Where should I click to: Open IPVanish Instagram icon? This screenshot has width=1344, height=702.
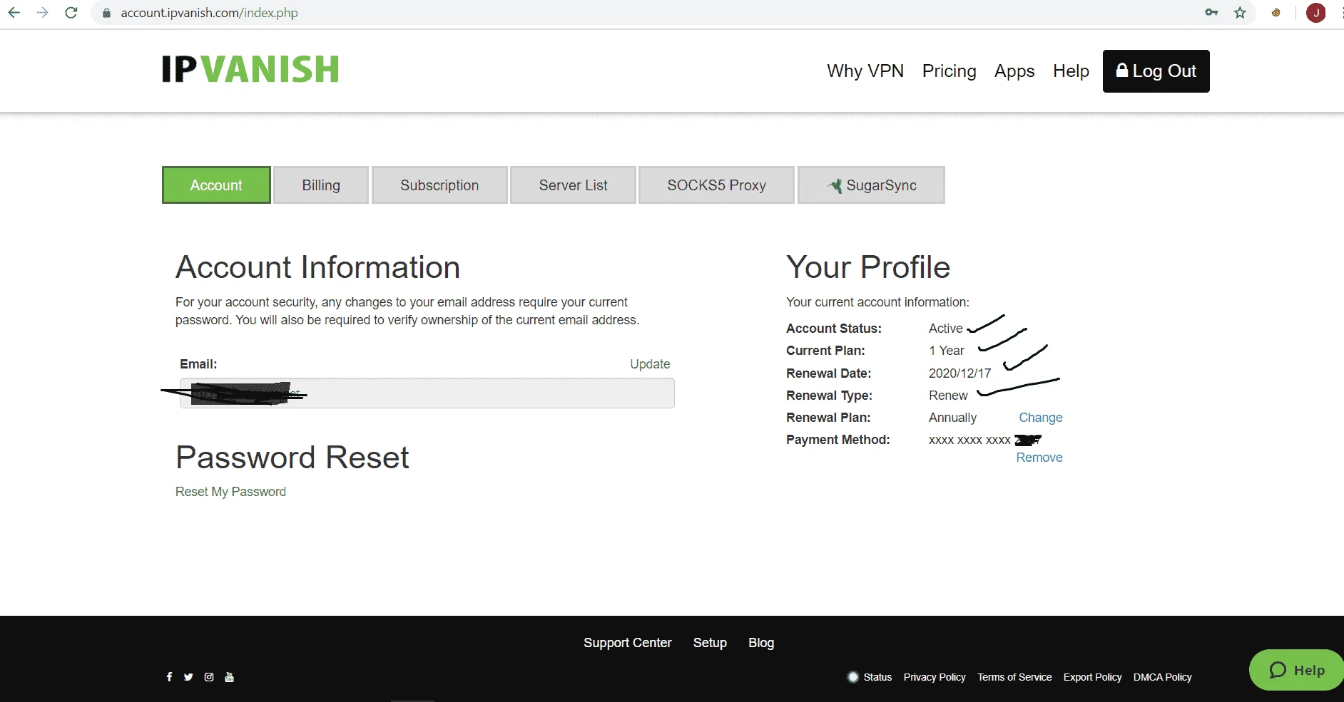coord(209,677)
